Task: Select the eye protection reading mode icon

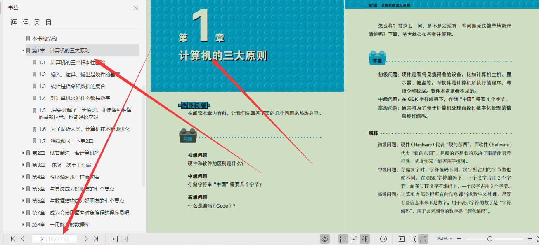Action: tap(325, 238)
